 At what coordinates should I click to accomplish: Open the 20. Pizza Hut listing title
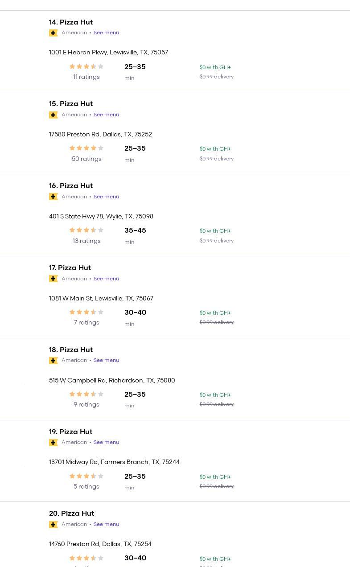pos(71,514)
